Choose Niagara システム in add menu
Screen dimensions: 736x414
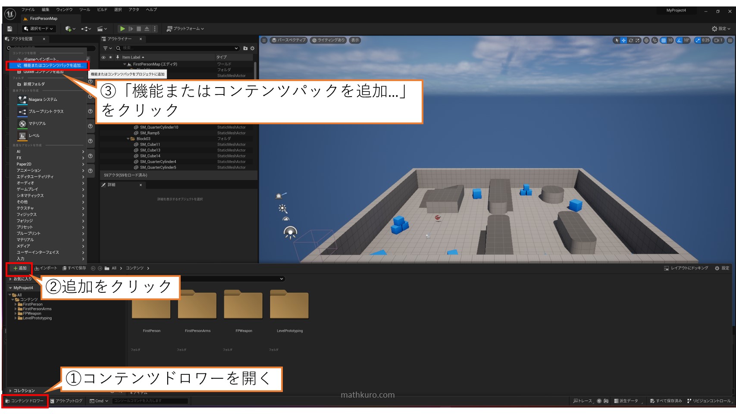pyautogui.click(x=47, y=100)
